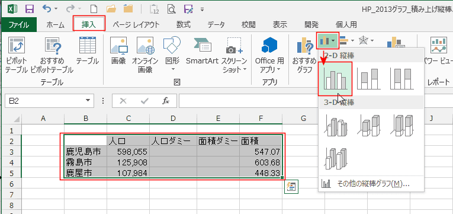This screenshot has width=453, height=214.
Task: Open Recommended Charts (おすすめグラフ)
Action: coord(304,56)
